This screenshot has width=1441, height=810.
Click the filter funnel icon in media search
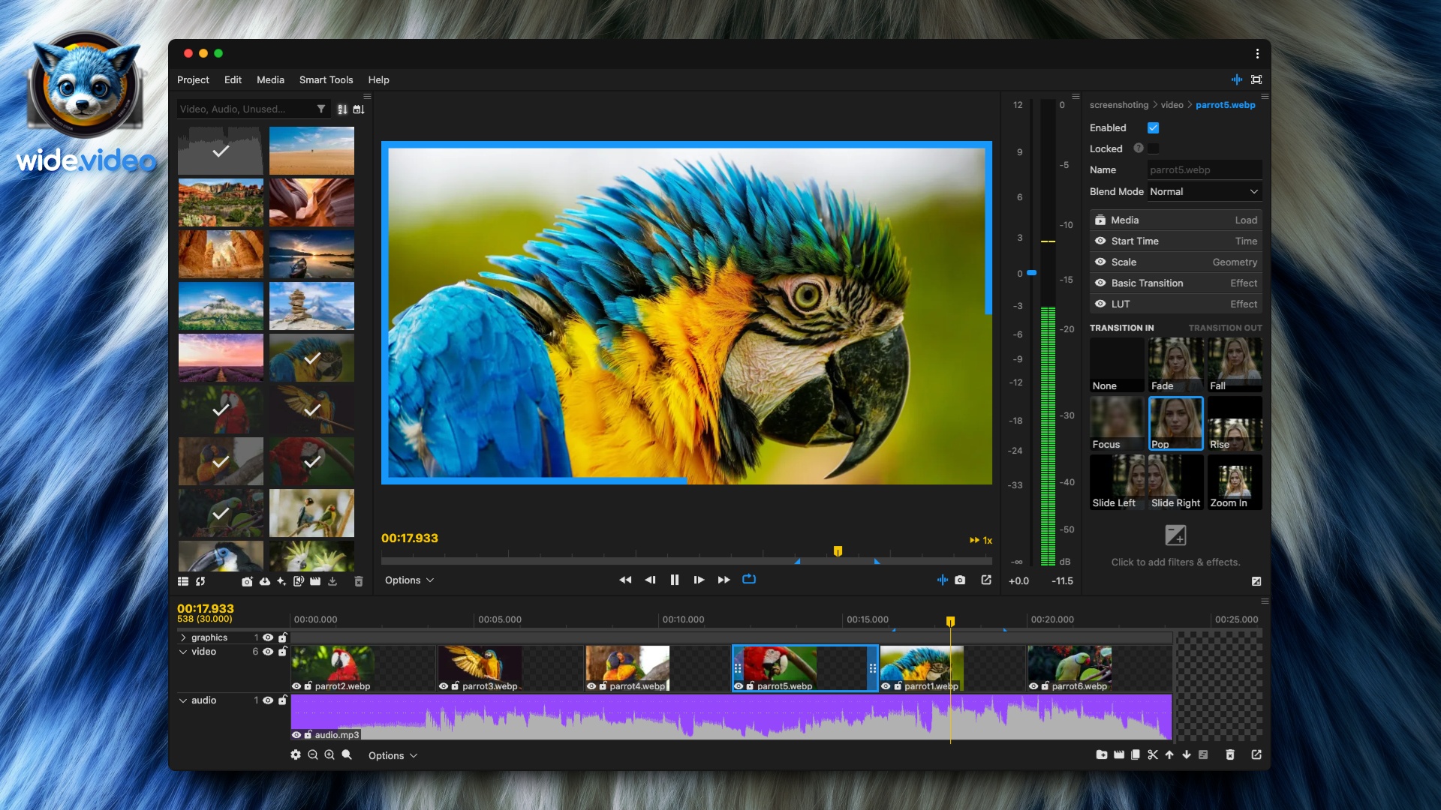(321, 109)
